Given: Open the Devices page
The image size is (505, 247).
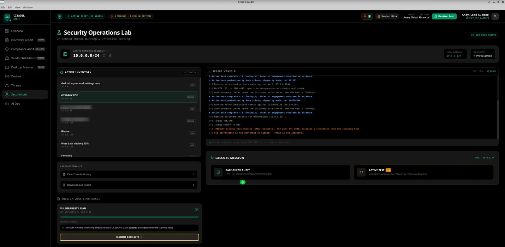Looking at the screenshot, I should (25, 76).
